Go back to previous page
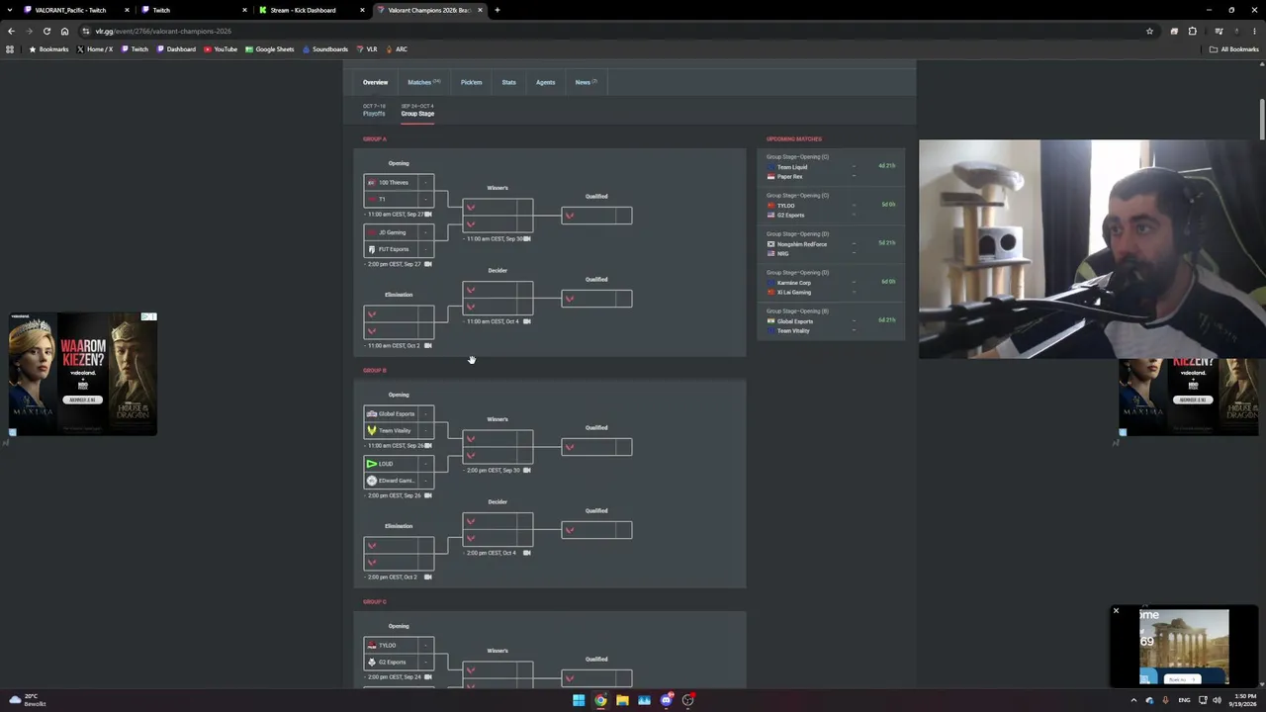Image resolution: width=1266 pixels, height=712 pixels. 11,31
